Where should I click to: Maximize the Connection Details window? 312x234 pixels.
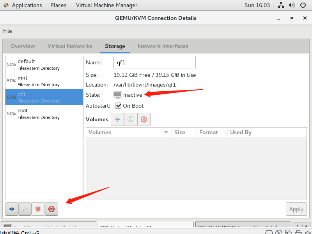click(x=292, y=18)
